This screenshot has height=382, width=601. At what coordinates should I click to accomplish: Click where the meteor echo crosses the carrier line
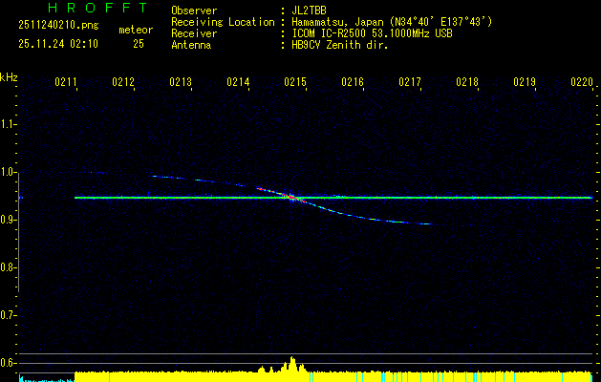(290, 198)
